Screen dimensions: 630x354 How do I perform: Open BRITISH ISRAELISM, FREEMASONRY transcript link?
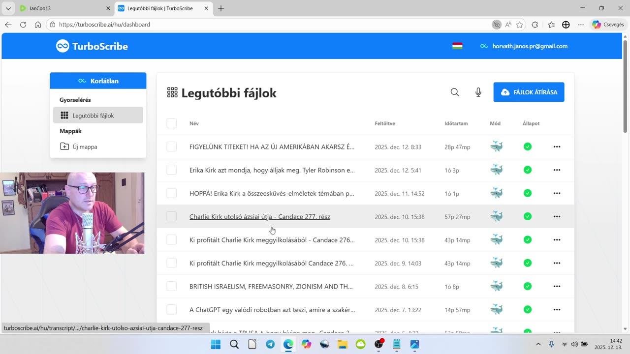(x=271, y=287)
